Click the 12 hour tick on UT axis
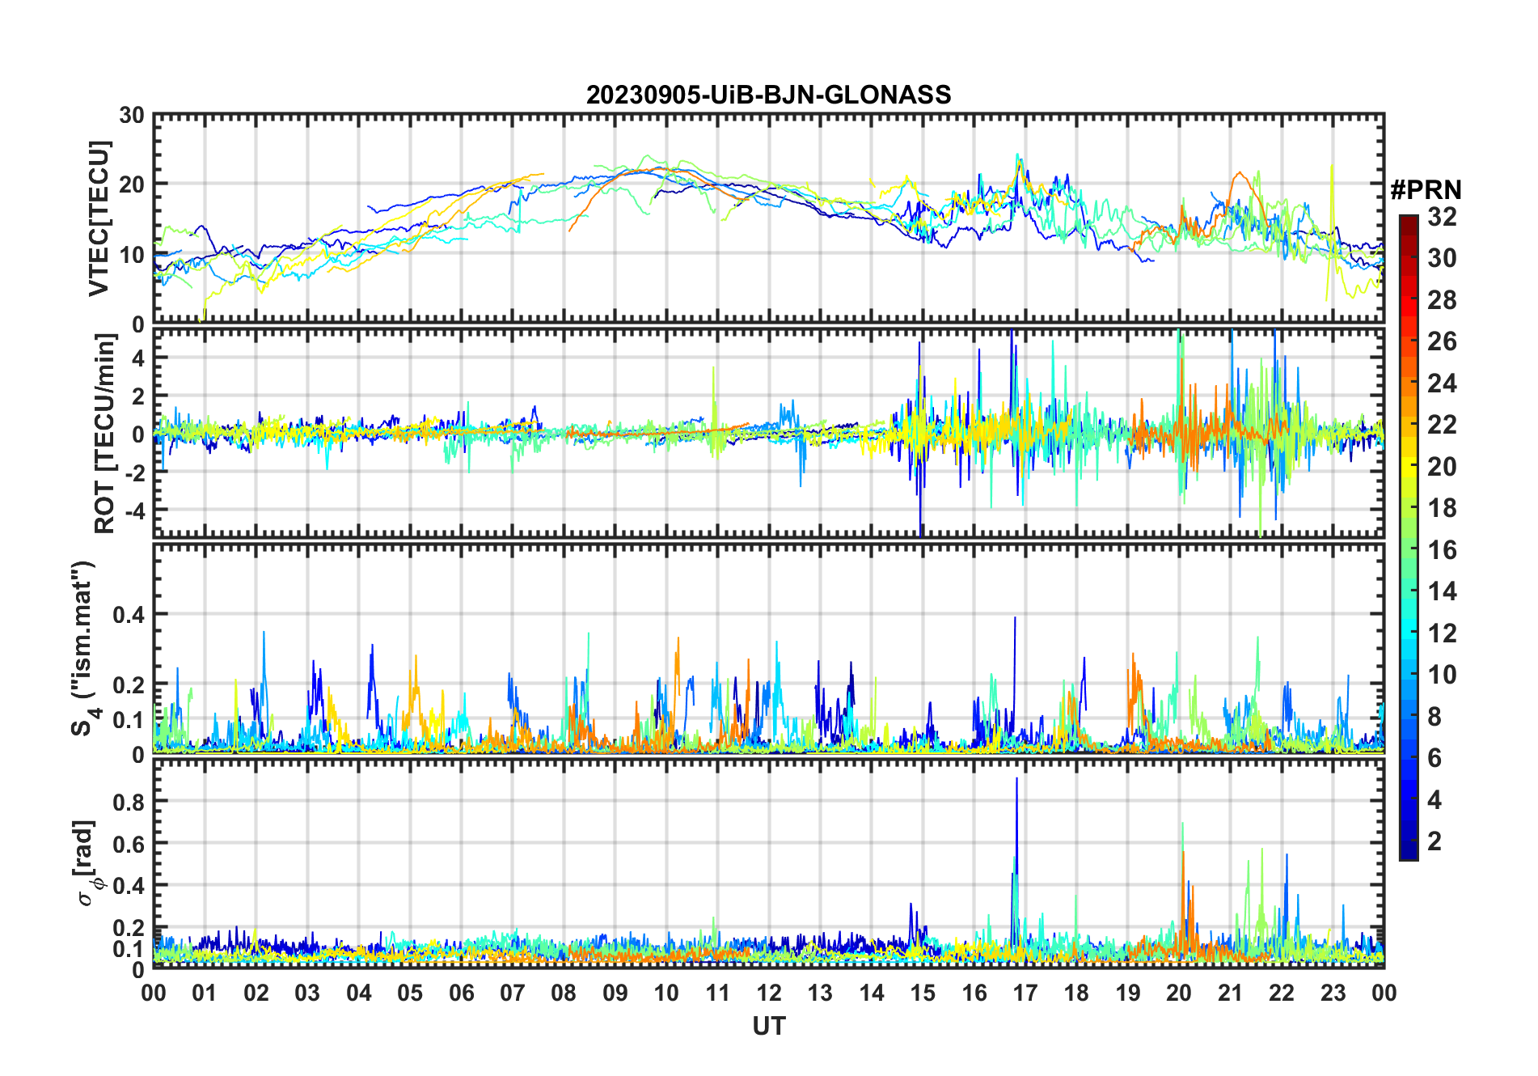Viewport: 1538px width, 1076px height. 769,993
